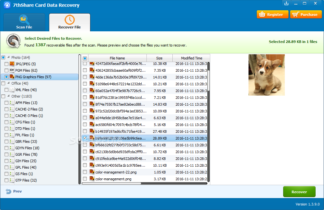Check the GGR Files (78) checkbox

(6, 154)
